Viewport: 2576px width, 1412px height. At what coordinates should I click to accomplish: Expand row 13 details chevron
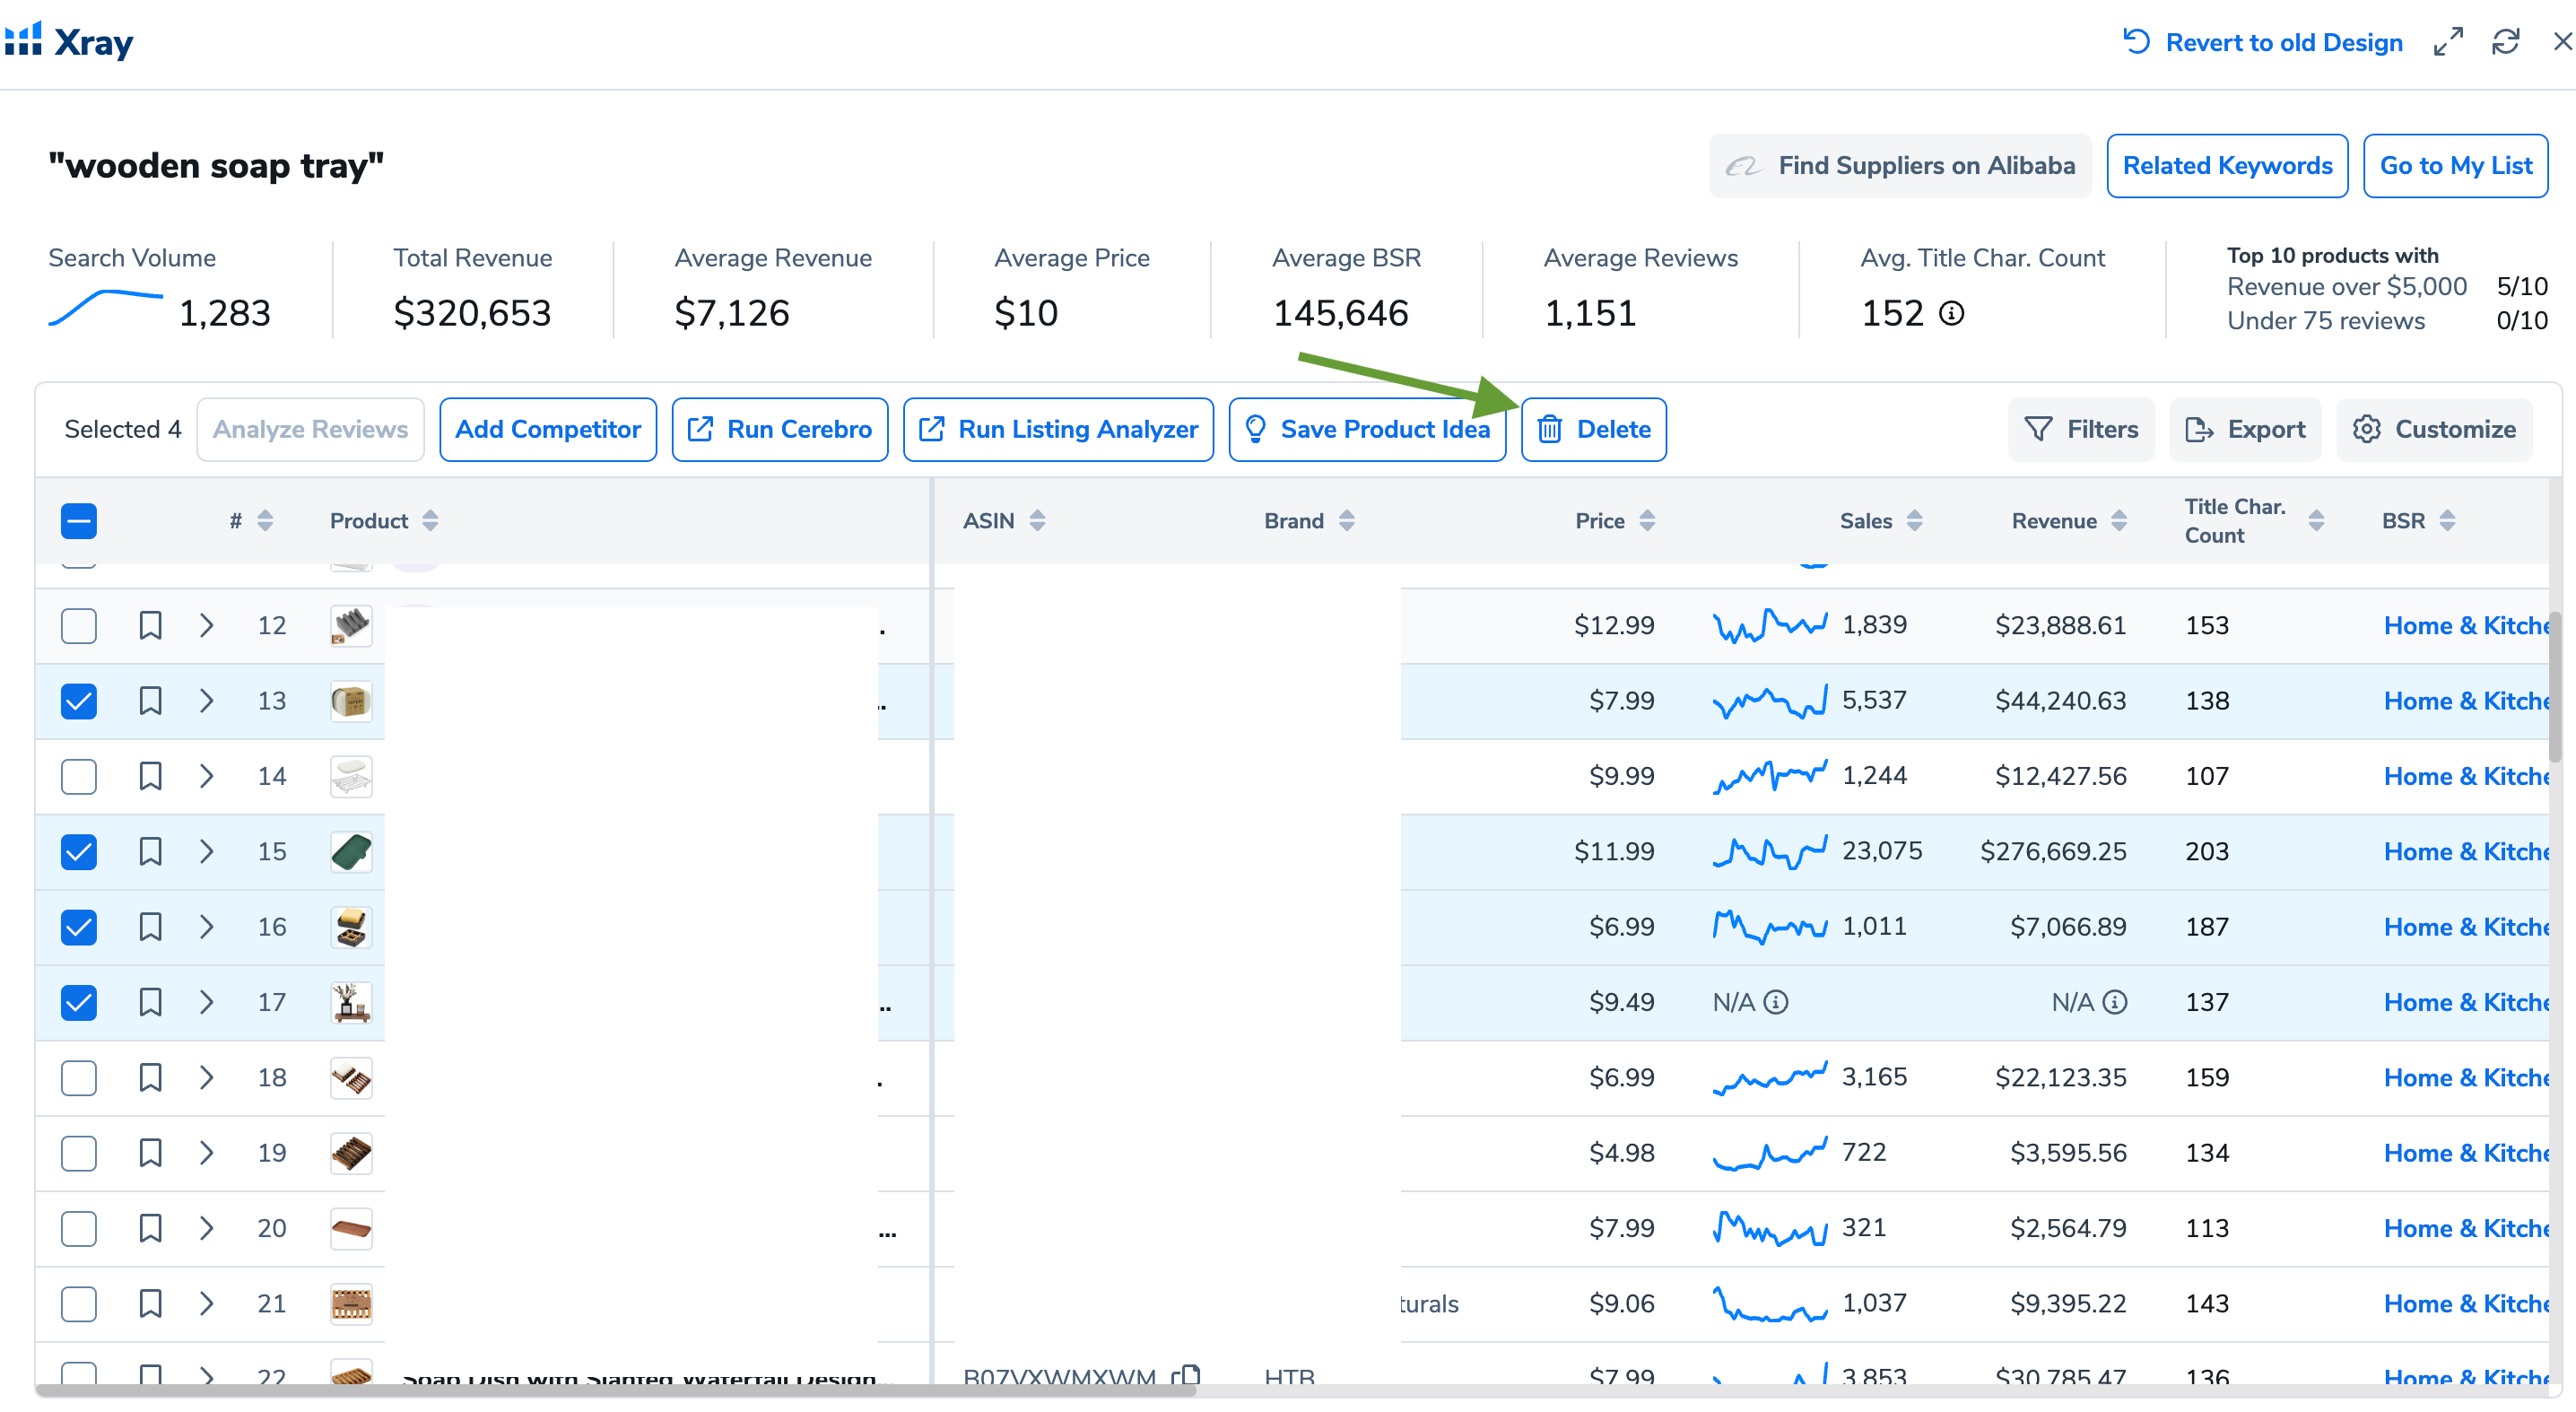(206, 701)
